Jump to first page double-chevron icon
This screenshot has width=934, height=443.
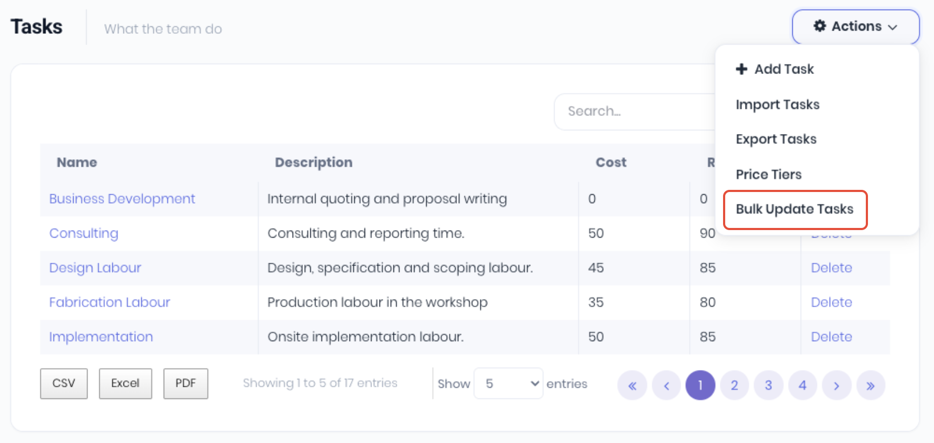pos(632,386)
